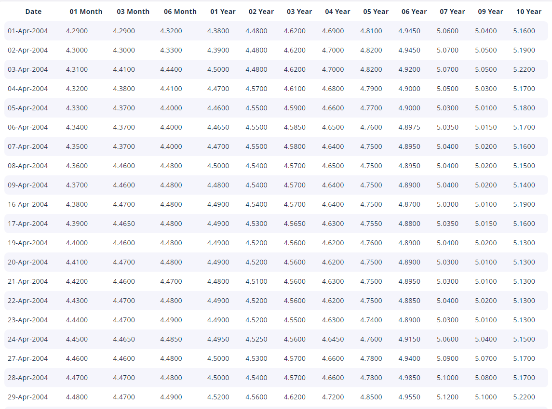Select the 27-Apr-2004 date cell
Screen dimensions: 552x409
pyautogui.click(x=28, y=358)
